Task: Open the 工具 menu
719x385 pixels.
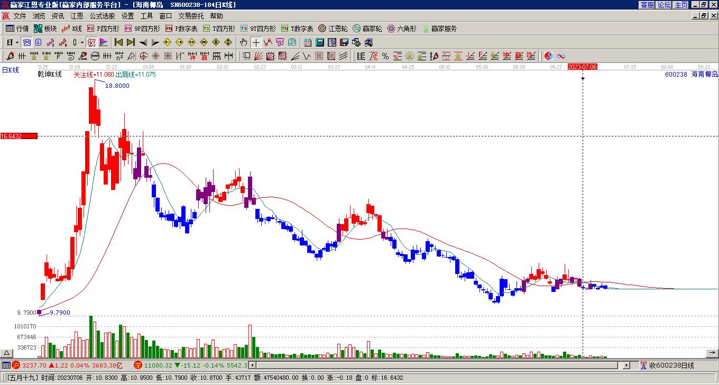Action: point(146,16)
